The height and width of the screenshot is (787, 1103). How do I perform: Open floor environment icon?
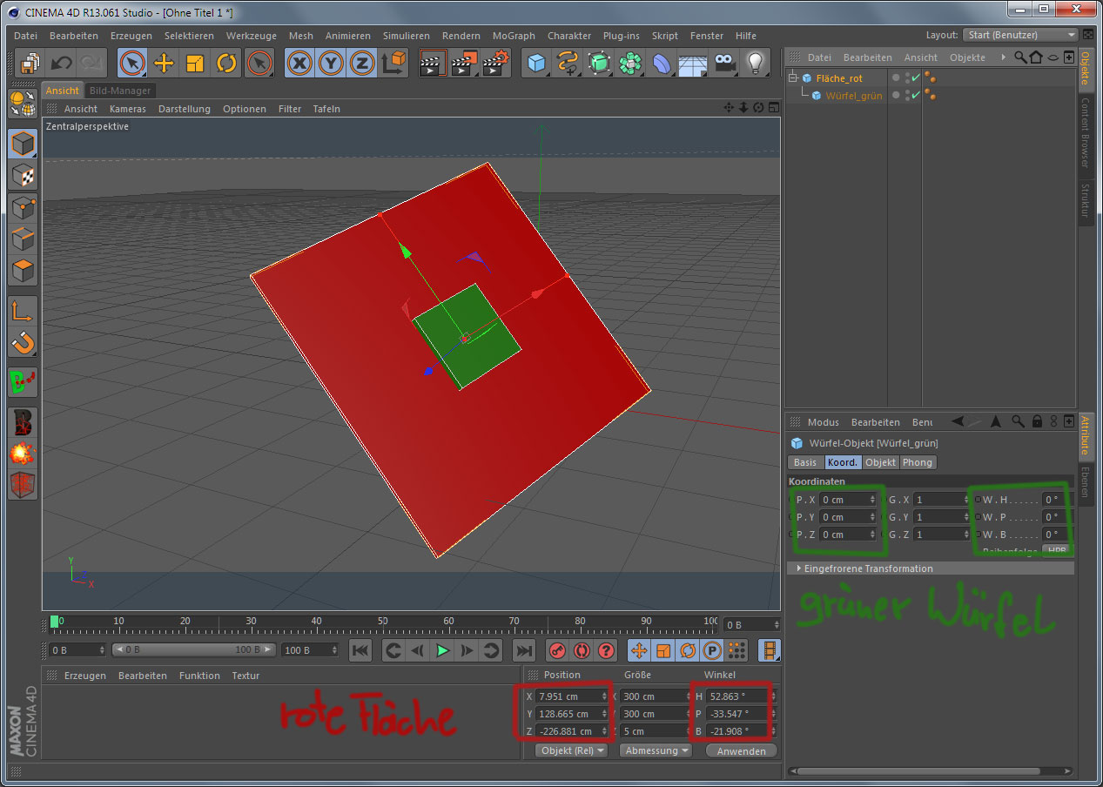[x=693, y=63]
